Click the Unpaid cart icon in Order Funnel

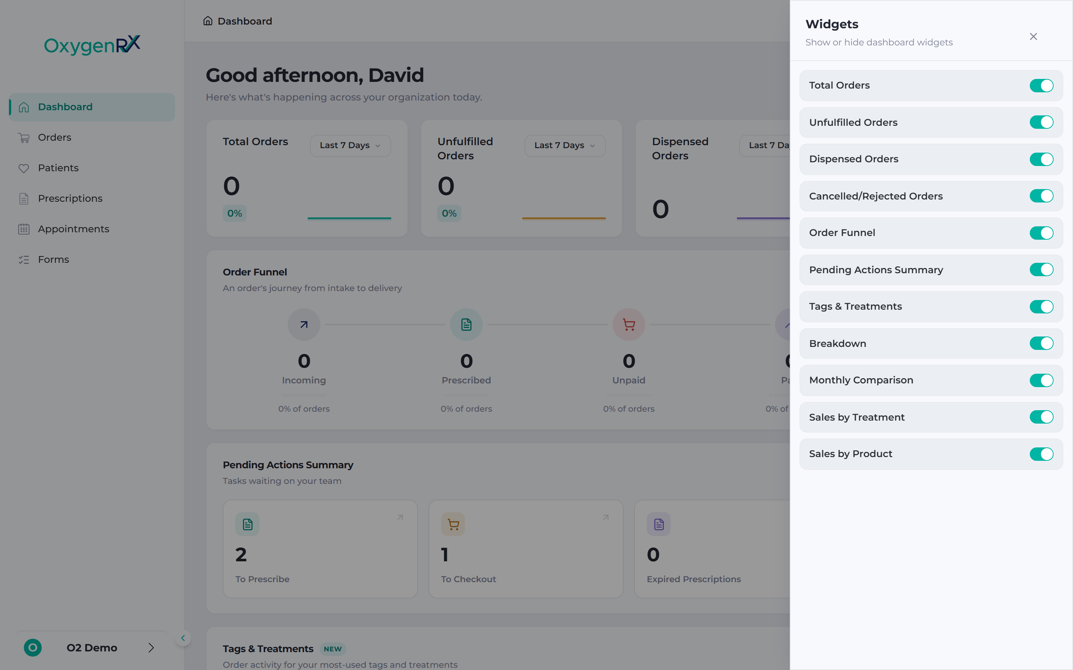(x=629, y=325)
